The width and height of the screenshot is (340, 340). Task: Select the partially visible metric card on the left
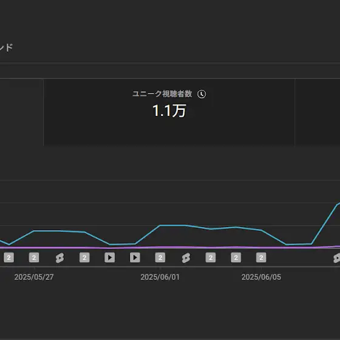pos(21,112)
